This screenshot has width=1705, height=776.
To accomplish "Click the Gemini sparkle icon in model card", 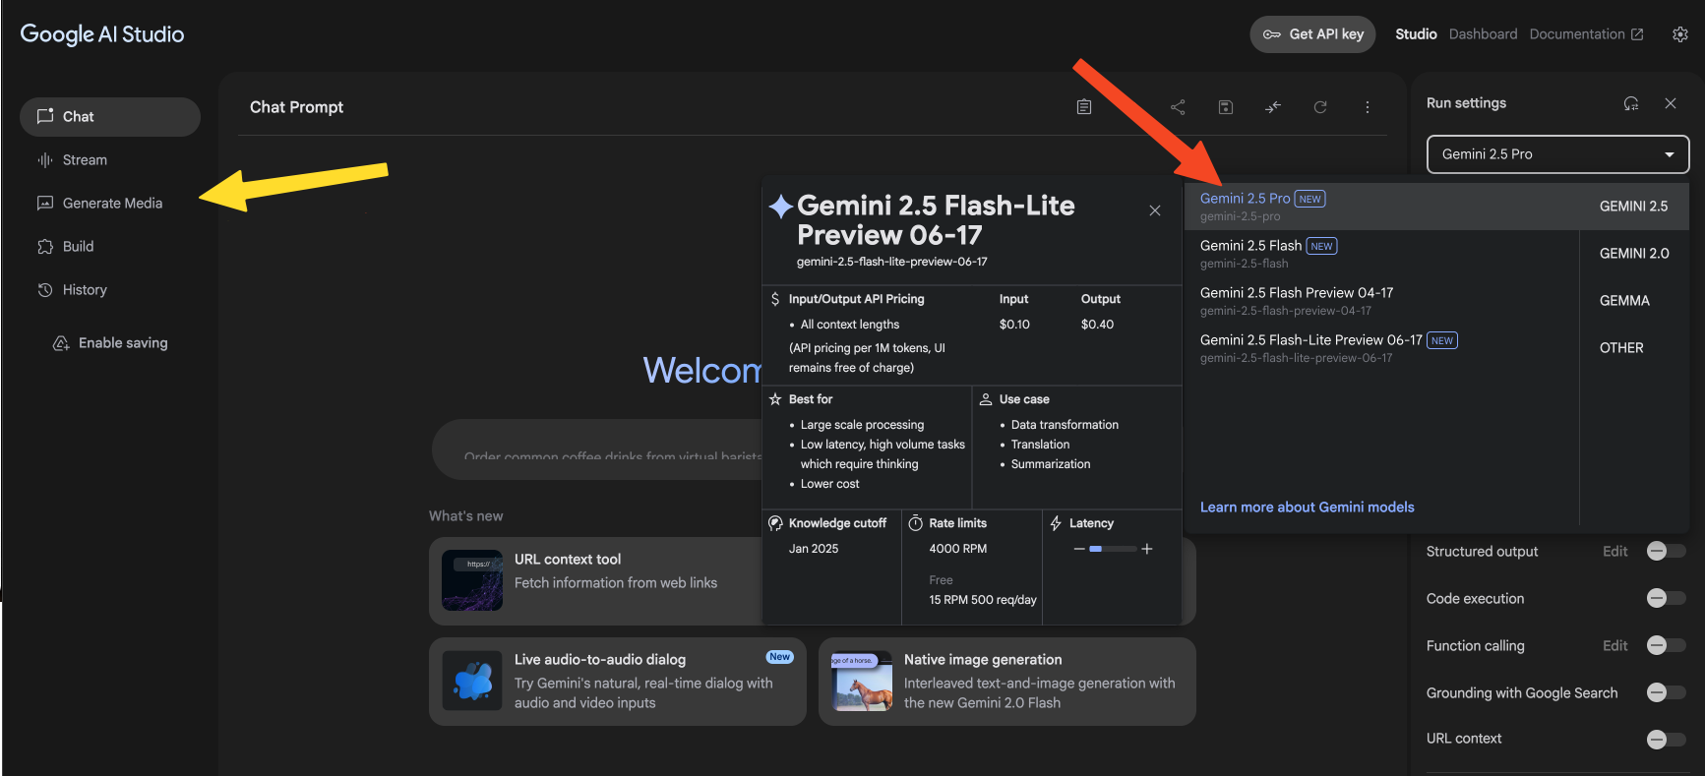I will [781, 207].
